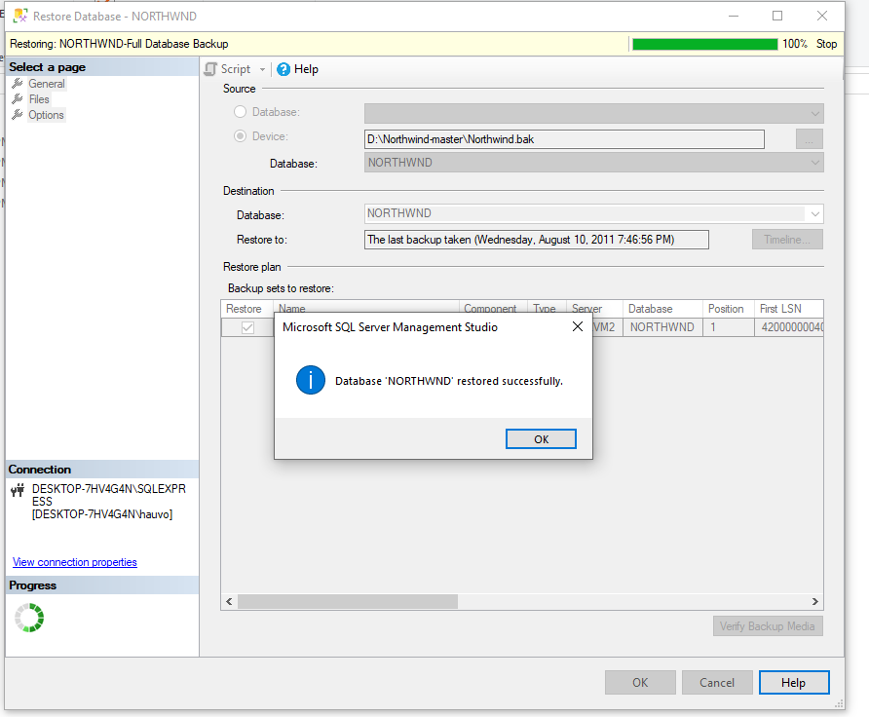Click the Script toolbar icon
The image size is (869, 717).
210,69
